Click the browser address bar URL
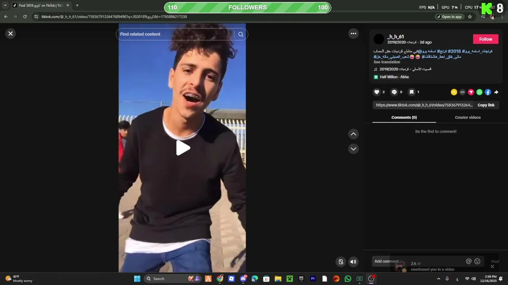The image size is (508, 285). point(114,17)
